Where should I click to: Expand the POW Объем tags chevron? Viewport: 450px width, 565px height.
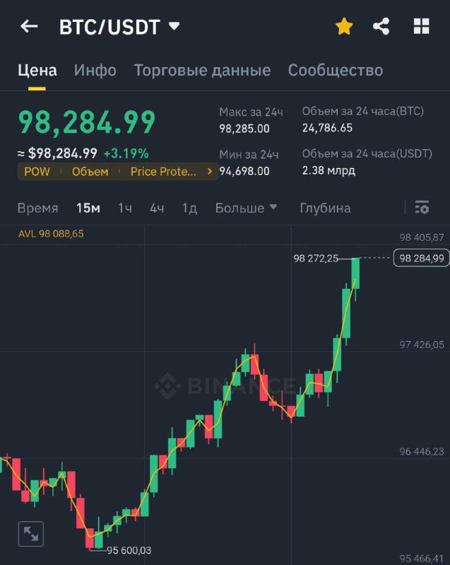pyautogui.click(x=210, y=171)
